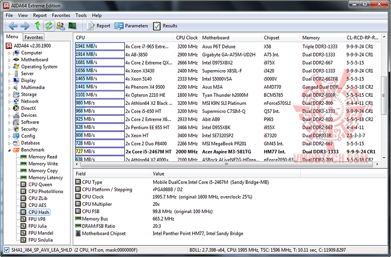Click the 727 MB/s highlighted result bar
Screen dimensions: 391x257
coord(100,152)
